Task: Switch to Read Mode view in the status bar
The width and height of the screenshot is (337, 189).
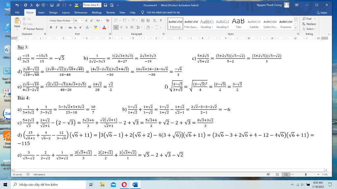Action: point(268,175)
